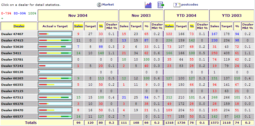Sort by YTD 2004 Sales header
The image size is (255, 126).
coord(169,26)
